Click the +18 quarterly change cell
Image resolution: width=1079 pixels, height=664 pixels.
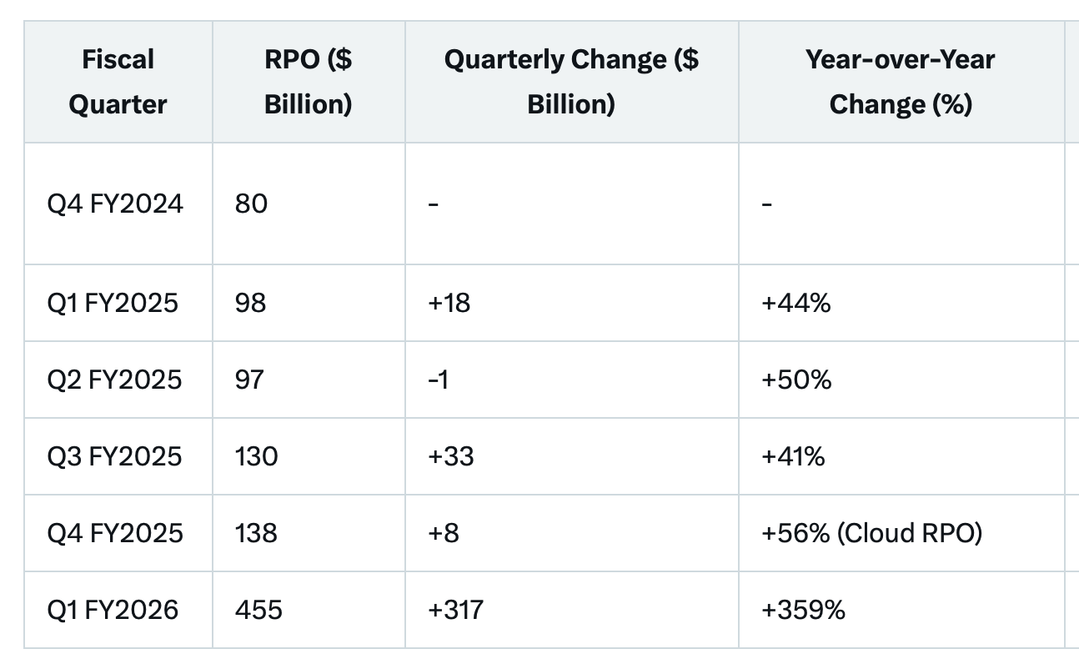[449, 302]
